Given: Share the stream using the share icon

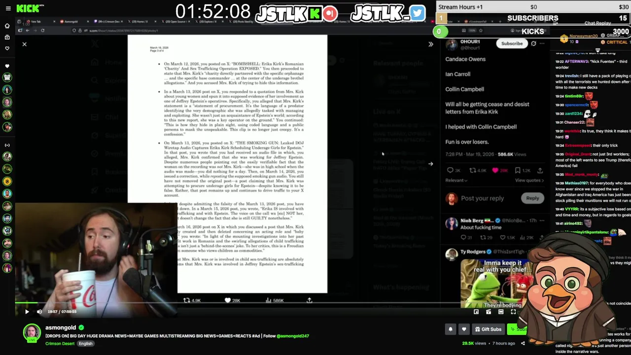Looking at the screenshot, I should click(x=523, y=343).
